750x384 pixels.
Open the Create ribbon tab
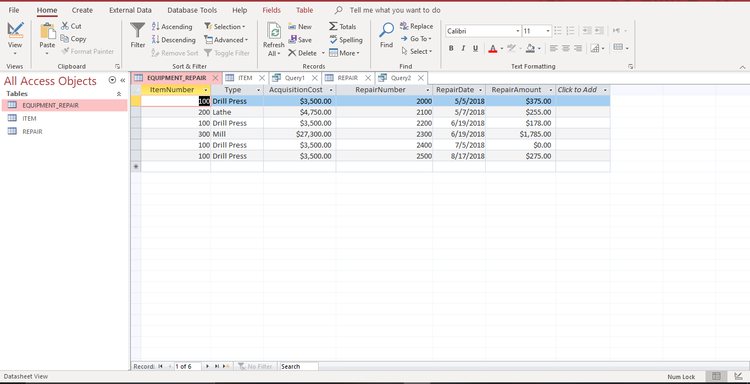pyautogui.click(x=81, y=9)
